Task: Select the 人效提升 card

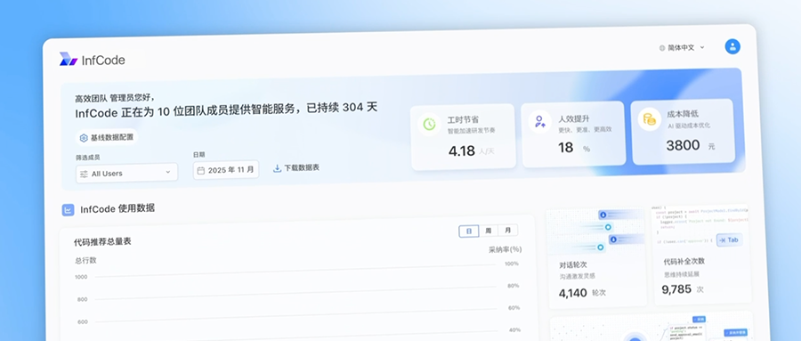Action: (x=574, y=134)
